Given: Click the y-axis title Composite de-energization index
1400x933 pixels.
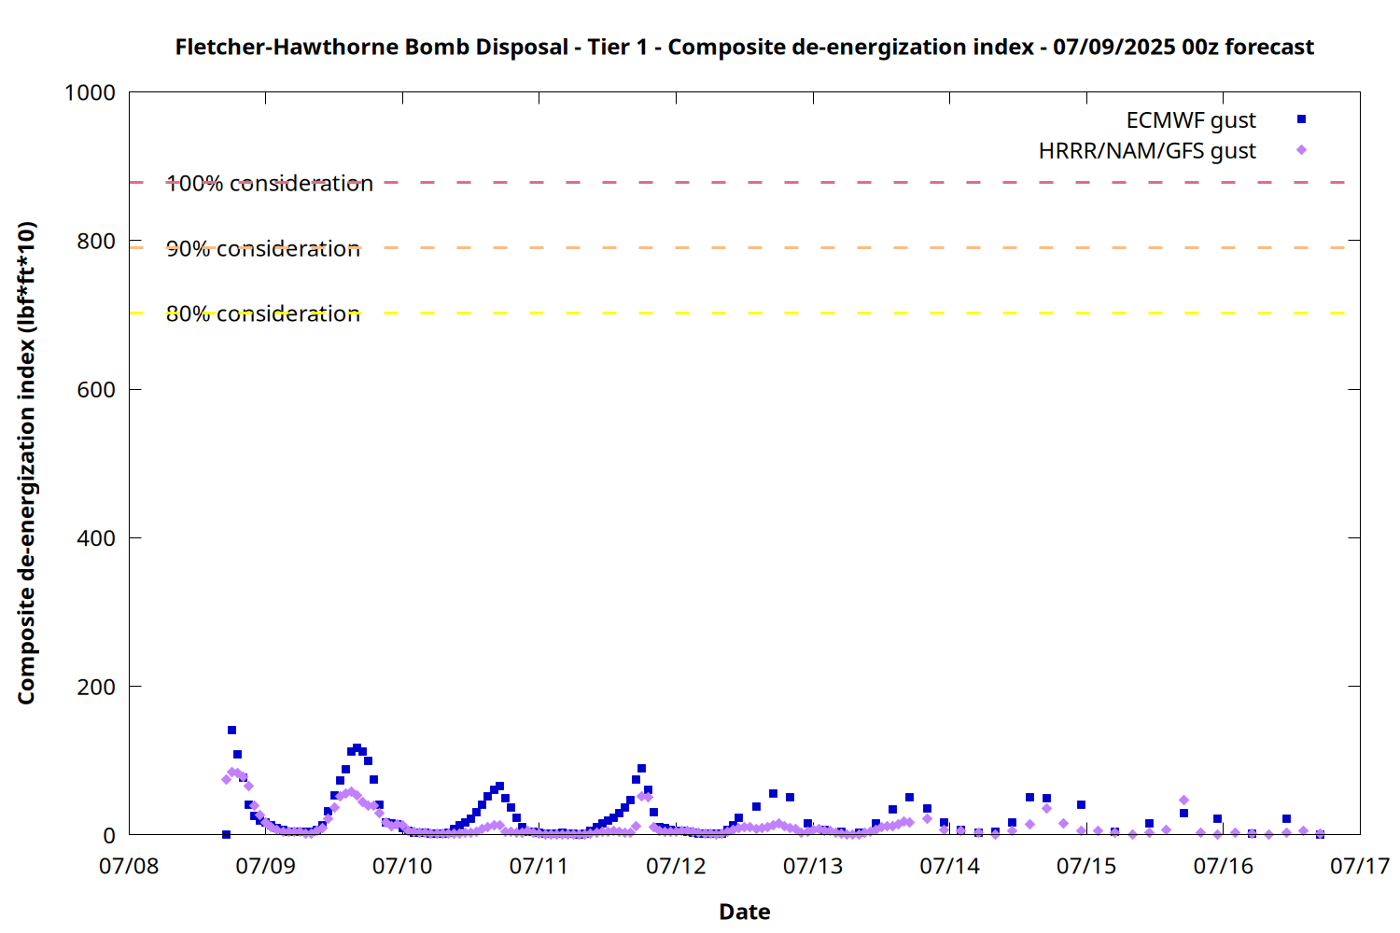Looking at the screenshot, I should tap(26, 463).
